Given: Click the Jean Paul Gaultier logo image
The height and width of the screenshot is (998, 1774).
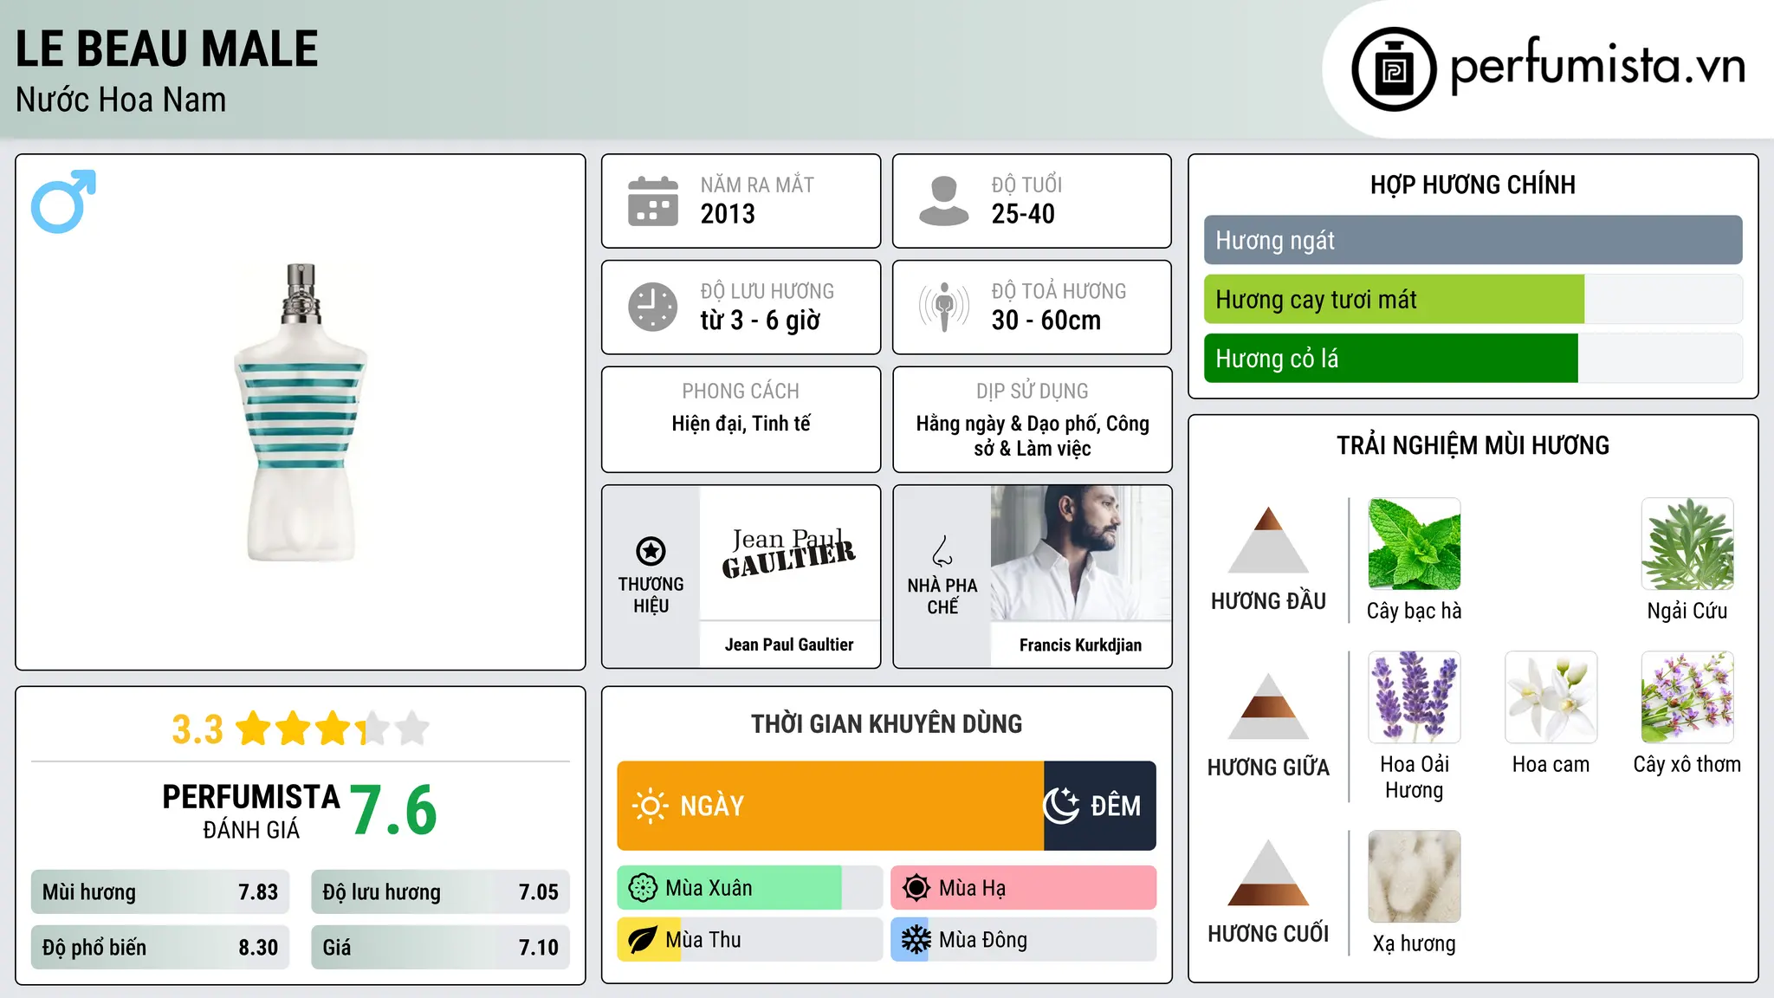Looking at the screenshot, I should point(789,553).
